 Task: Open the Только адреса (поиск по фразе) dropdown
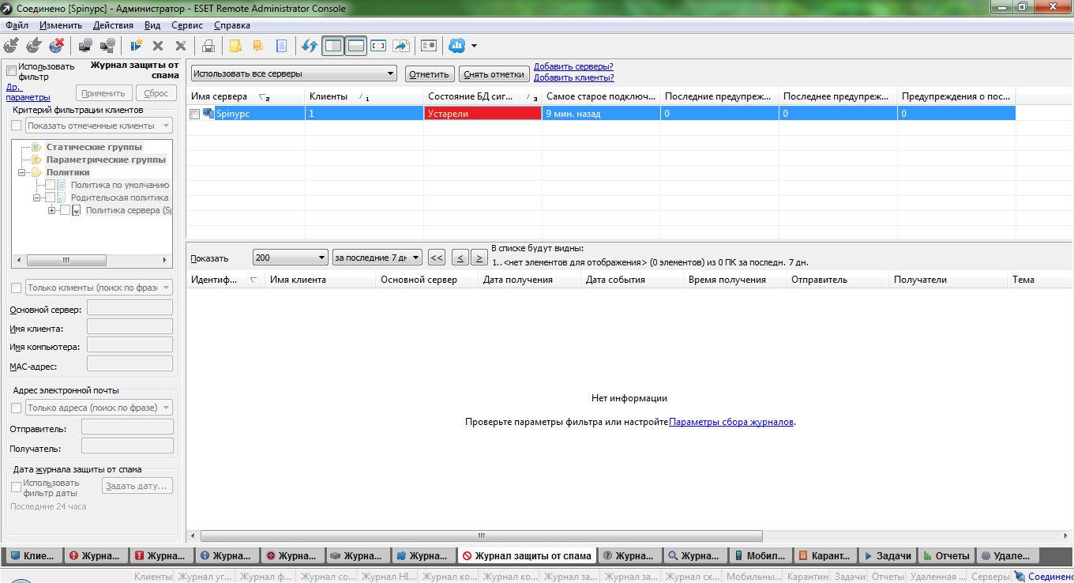[x=99, y=408]
